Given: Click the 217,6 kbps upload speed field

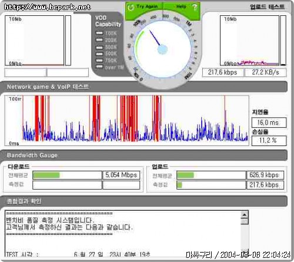Looking at the screenshot, I should (223, 72).
